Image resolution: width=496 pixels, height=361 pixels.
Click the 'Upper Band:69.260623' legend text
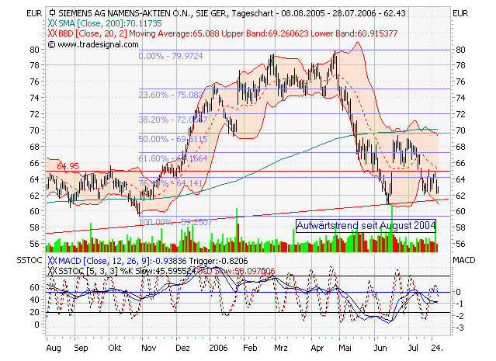[x=265, y=33]
